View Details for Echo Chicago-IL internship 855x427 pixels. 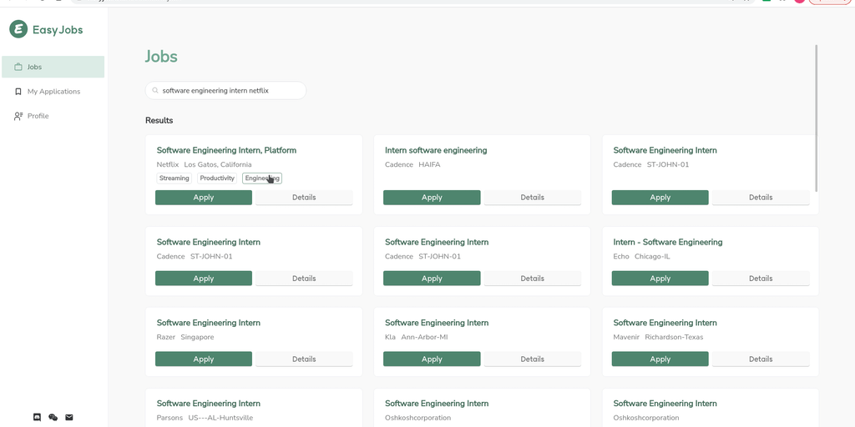(x=760, y=279)
